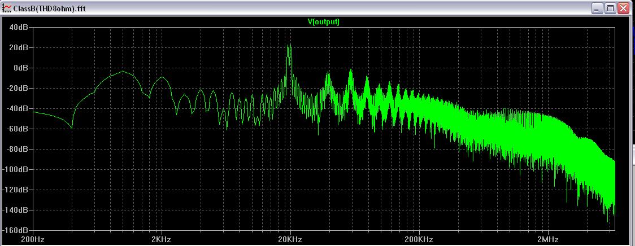
Task: Click the 2MHz frequency label
Action: pos(547,240)
